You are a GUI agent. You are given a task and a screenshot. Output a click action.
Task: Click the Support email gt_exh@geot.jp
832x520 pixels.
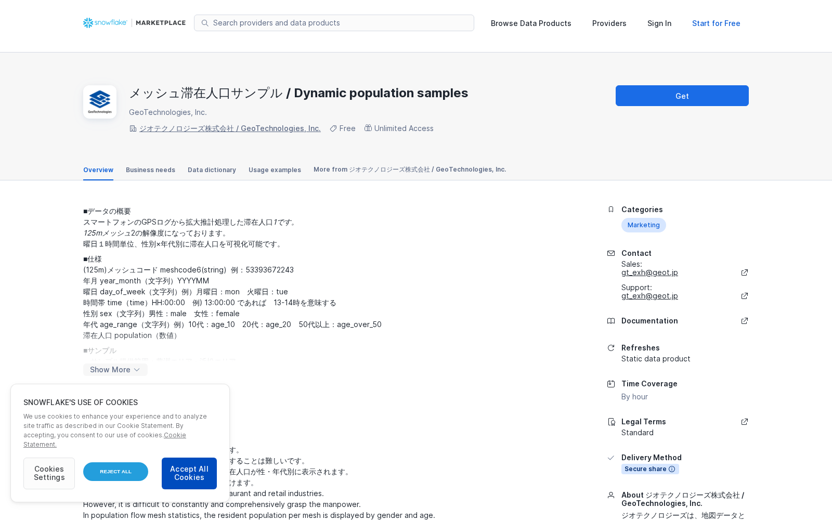click(x=649, y=296)
